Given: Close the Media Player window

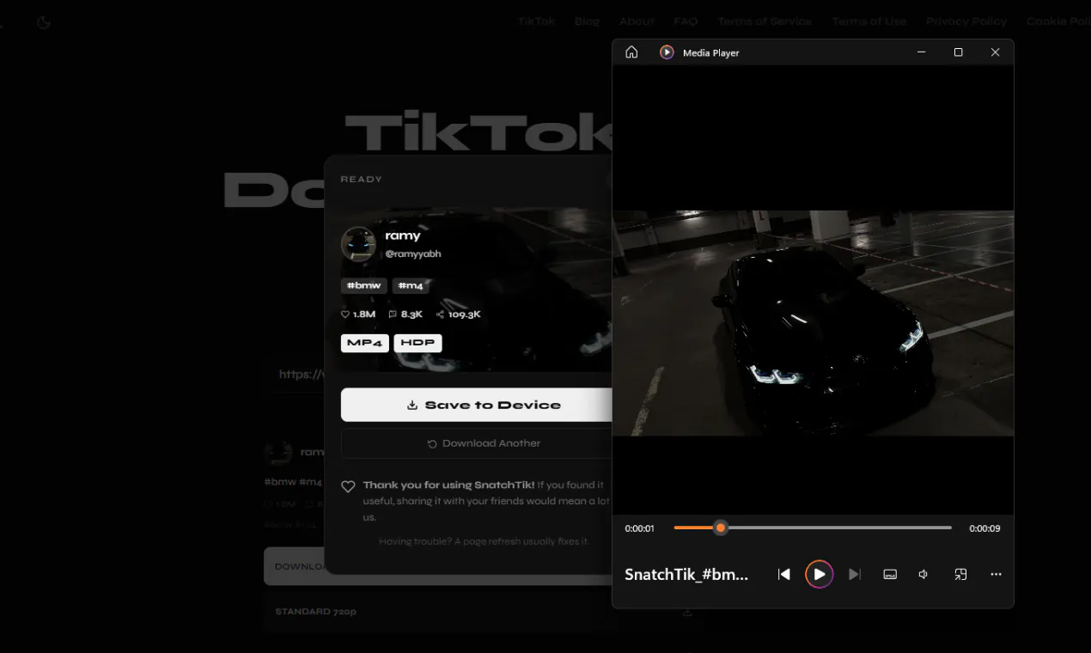Looking at the screenshot, I should tap(995, 52).
